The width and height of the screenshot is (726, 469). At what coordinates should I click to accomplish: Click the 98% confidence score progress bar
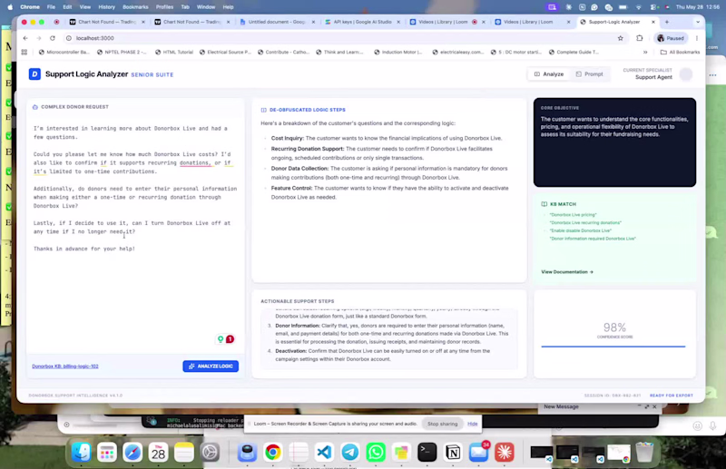[613, 347]
